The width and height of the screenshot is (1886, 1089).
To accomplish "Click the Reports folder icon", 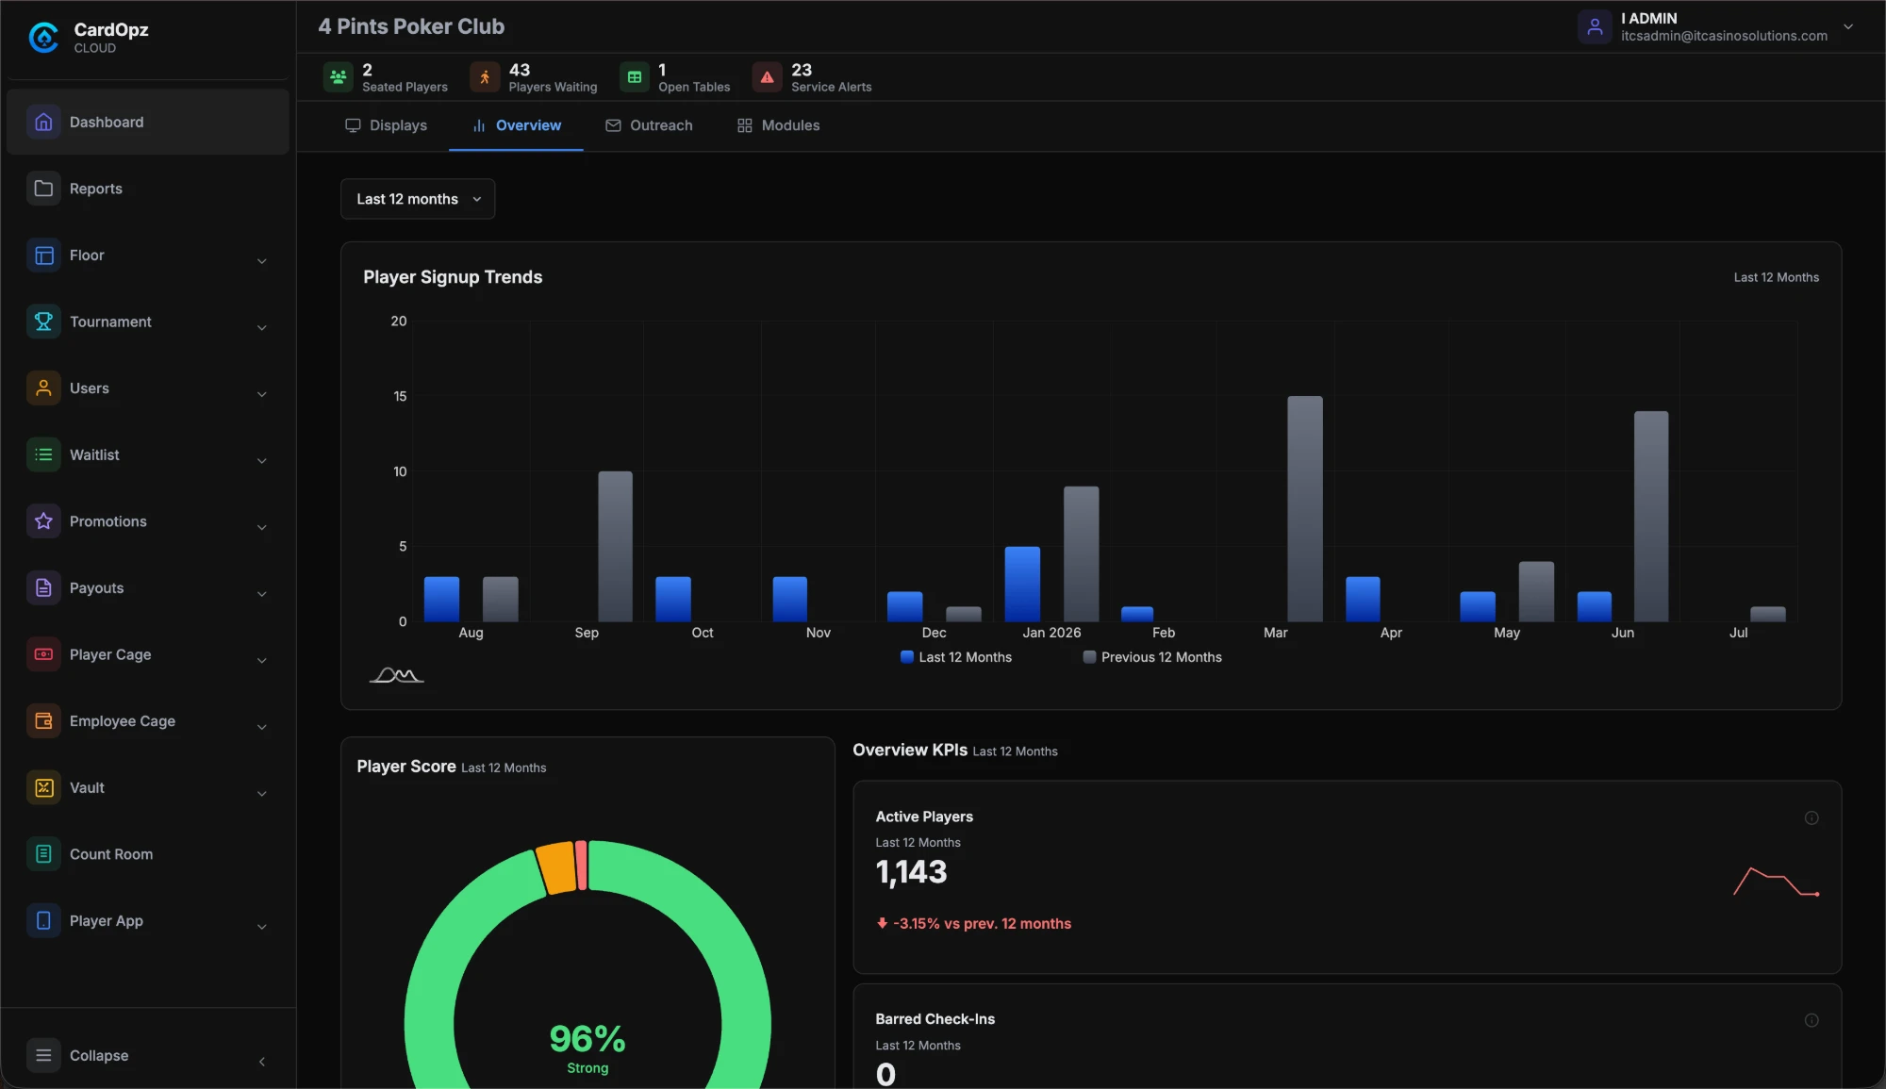I will point(43,189).
